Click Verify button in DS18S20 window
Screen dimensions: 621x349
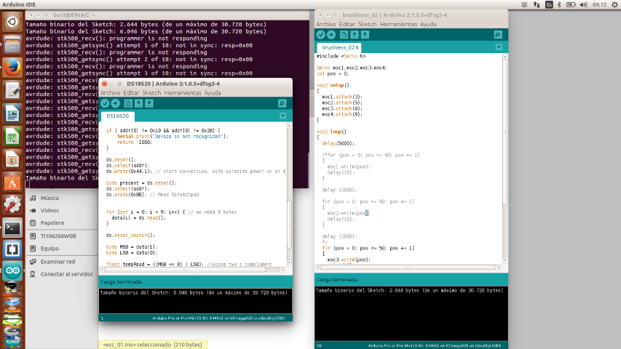tap(105, 103)
